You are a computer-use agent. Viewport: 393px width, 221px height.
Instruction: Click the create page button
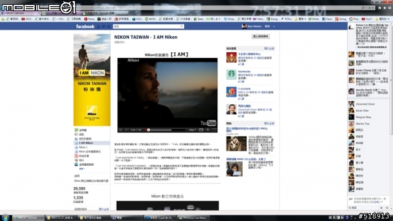[260, 36]
